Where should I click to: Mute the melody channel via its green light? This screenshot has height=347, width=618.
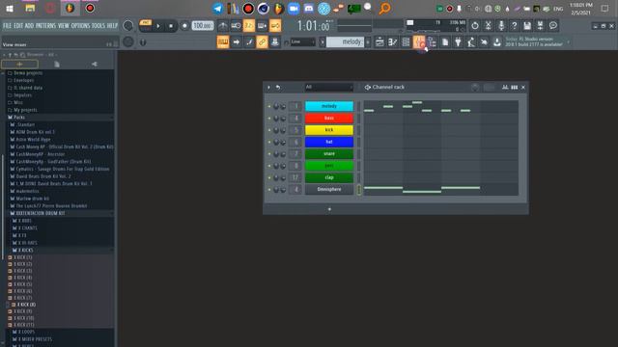pyautogui.click(x=269, y=106)
